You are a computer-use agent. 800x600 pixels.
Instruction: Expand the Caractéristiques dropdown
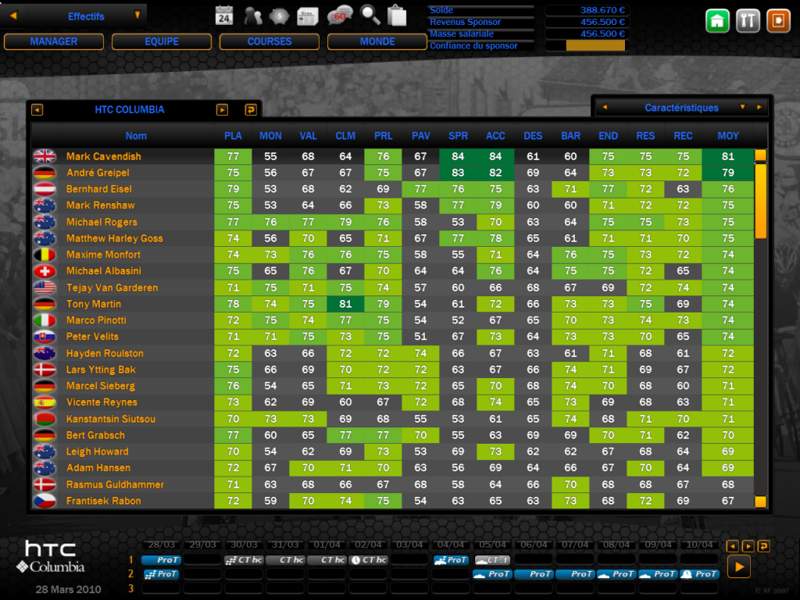[743, 108]
